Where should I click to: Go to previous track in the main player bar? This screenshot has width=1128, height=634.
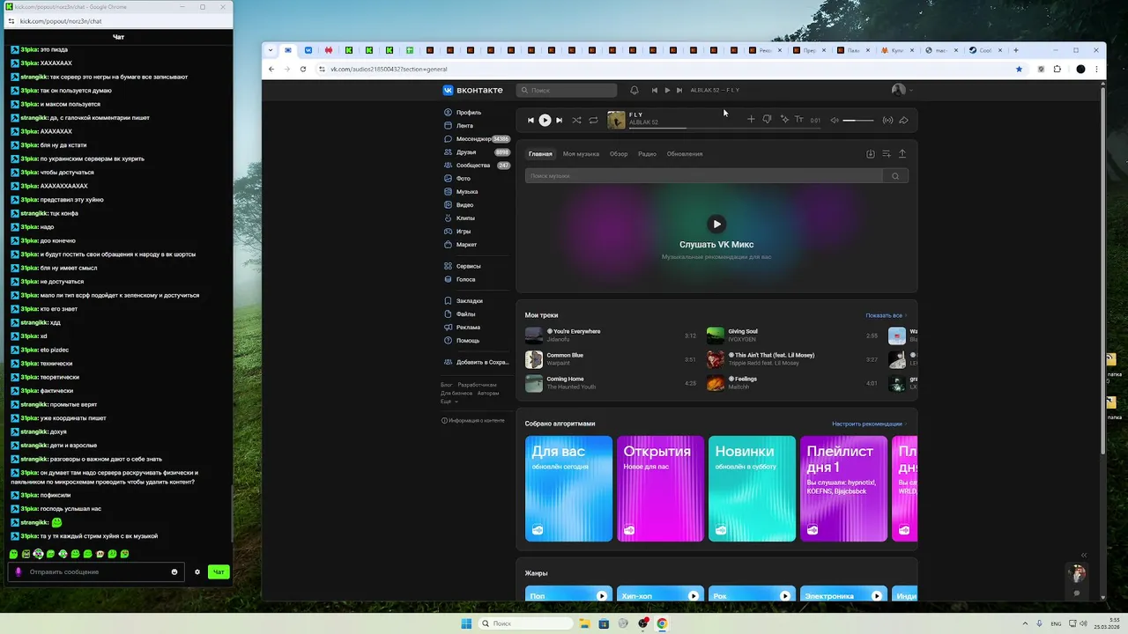(x=531, y=120)
